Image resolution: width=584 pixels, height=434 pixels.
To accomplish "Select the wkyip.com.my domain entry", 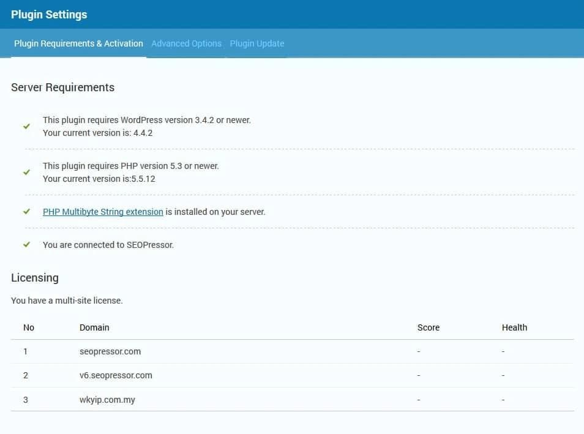I will pyautogui.click(x=107, y=400).
